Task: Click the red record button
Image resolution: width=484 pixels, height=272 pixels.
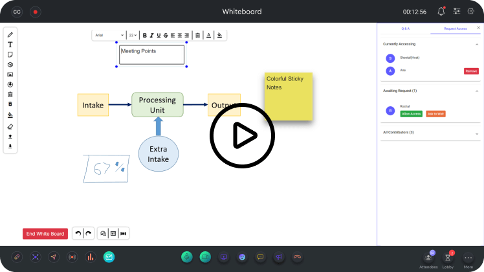Action: 36,12
